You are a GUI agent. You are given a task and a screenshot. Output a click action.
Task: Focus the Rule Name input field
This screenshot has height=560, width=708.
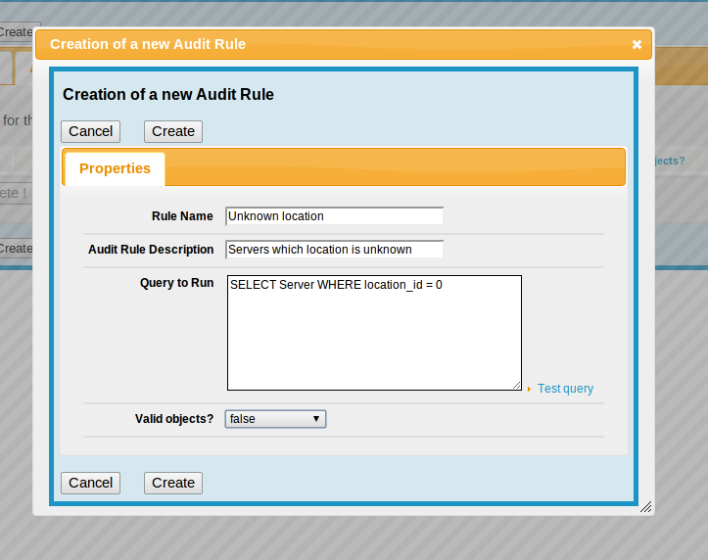(334, 215)
